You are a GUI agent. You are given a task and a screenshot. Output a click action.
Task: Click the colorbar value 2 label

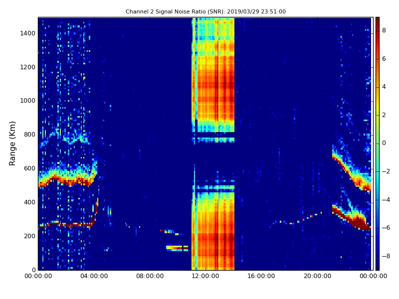tap(384, 115)
